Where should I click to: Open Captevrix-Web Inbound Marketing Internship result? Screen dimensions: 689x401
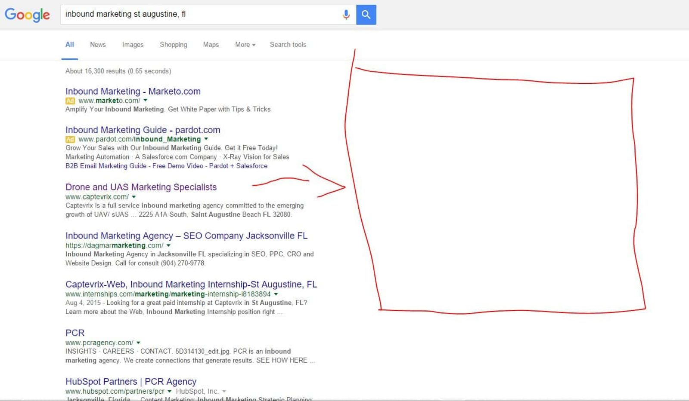click(x=191, y=284)
